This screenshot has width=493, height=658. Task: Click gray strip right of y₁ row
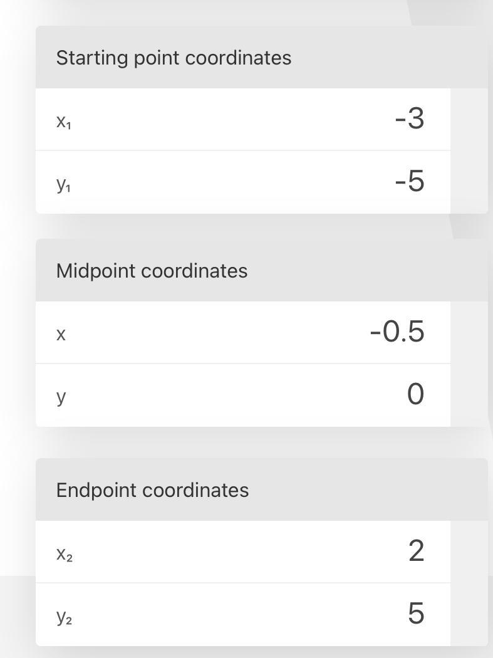pos(469,182)
